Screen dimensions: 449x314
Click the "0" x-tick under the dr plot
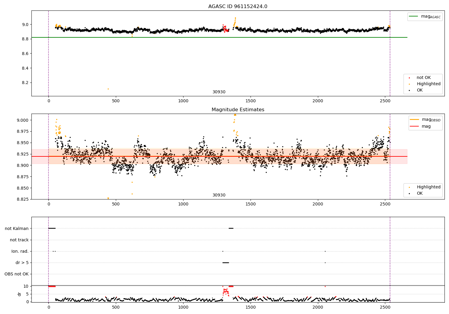click(x=48, y=307)
